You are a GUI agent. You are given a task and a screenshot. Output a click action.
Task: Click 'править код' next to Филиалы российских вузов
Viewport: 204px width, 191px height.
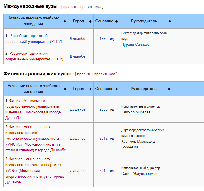(x=105, y=74)
